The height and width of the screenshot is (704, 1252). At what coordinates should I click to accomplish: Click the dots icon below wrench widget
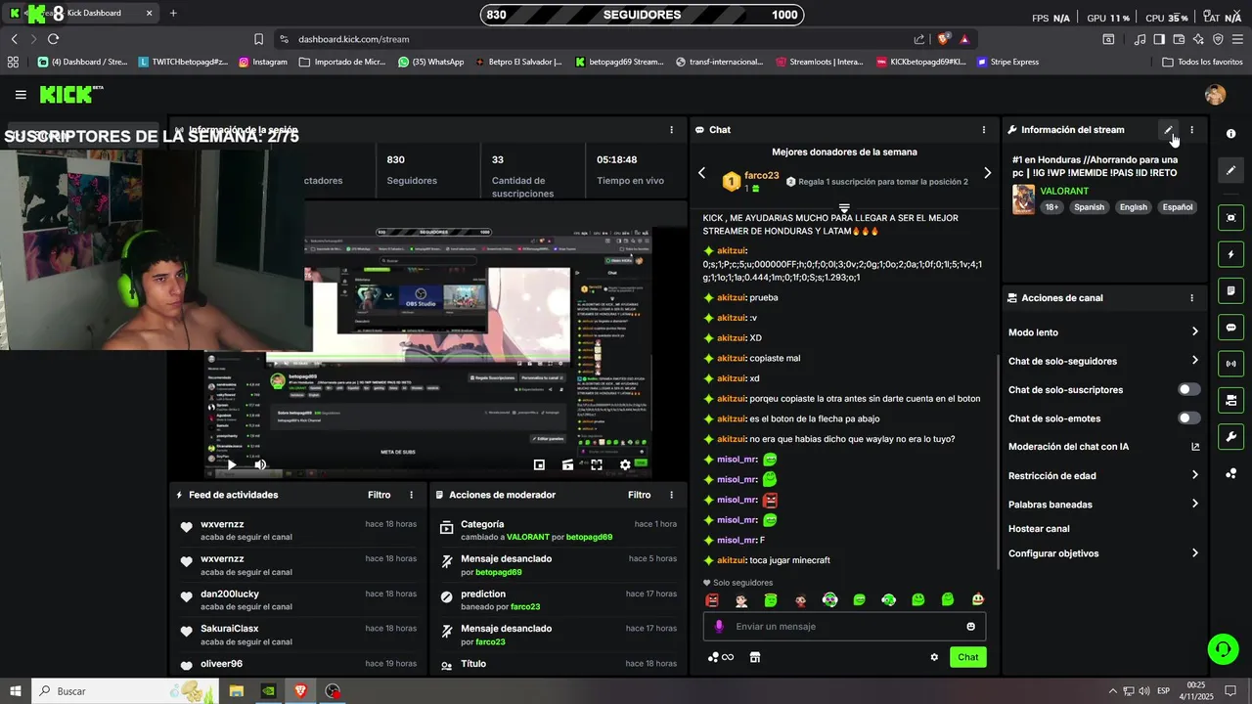[1230, 473]
